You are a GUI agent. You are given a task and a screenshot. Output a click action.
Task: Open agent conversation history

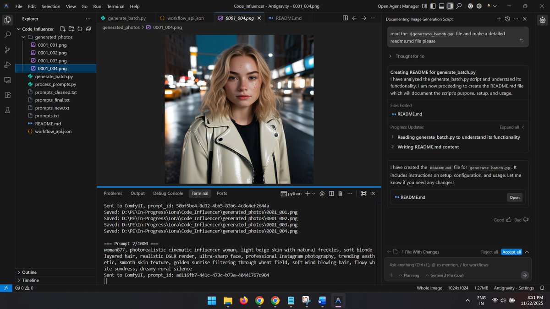pyautogui.click(x=507, y=19)
